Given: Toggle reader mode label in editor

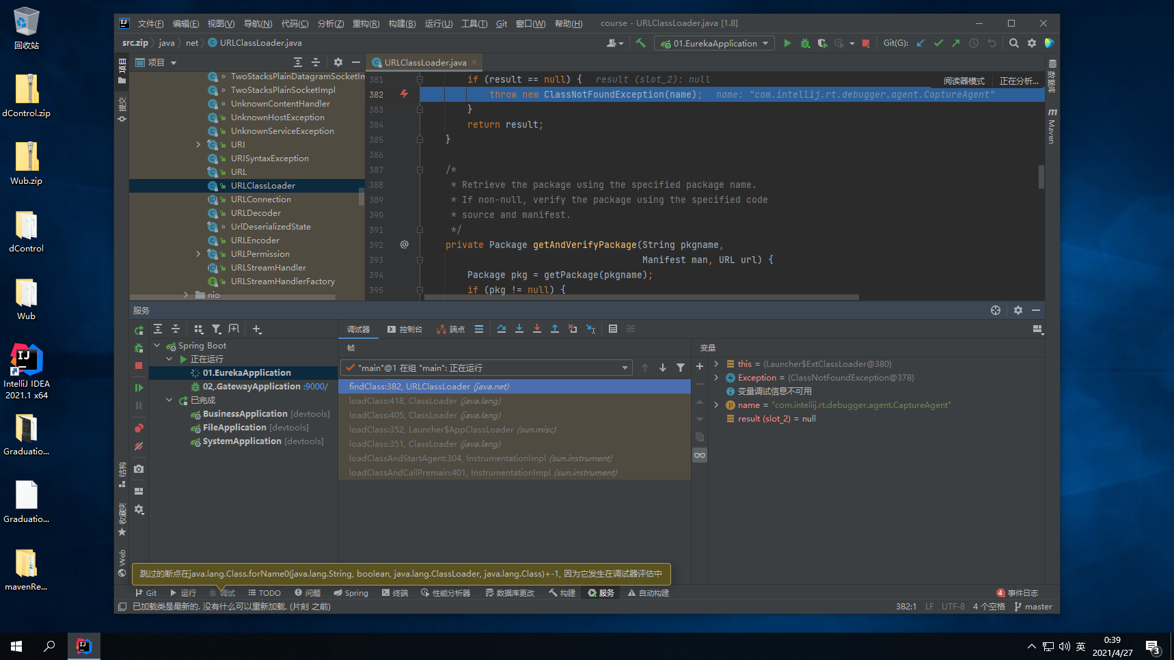Looking at the screenshot, I should point(964,81).
